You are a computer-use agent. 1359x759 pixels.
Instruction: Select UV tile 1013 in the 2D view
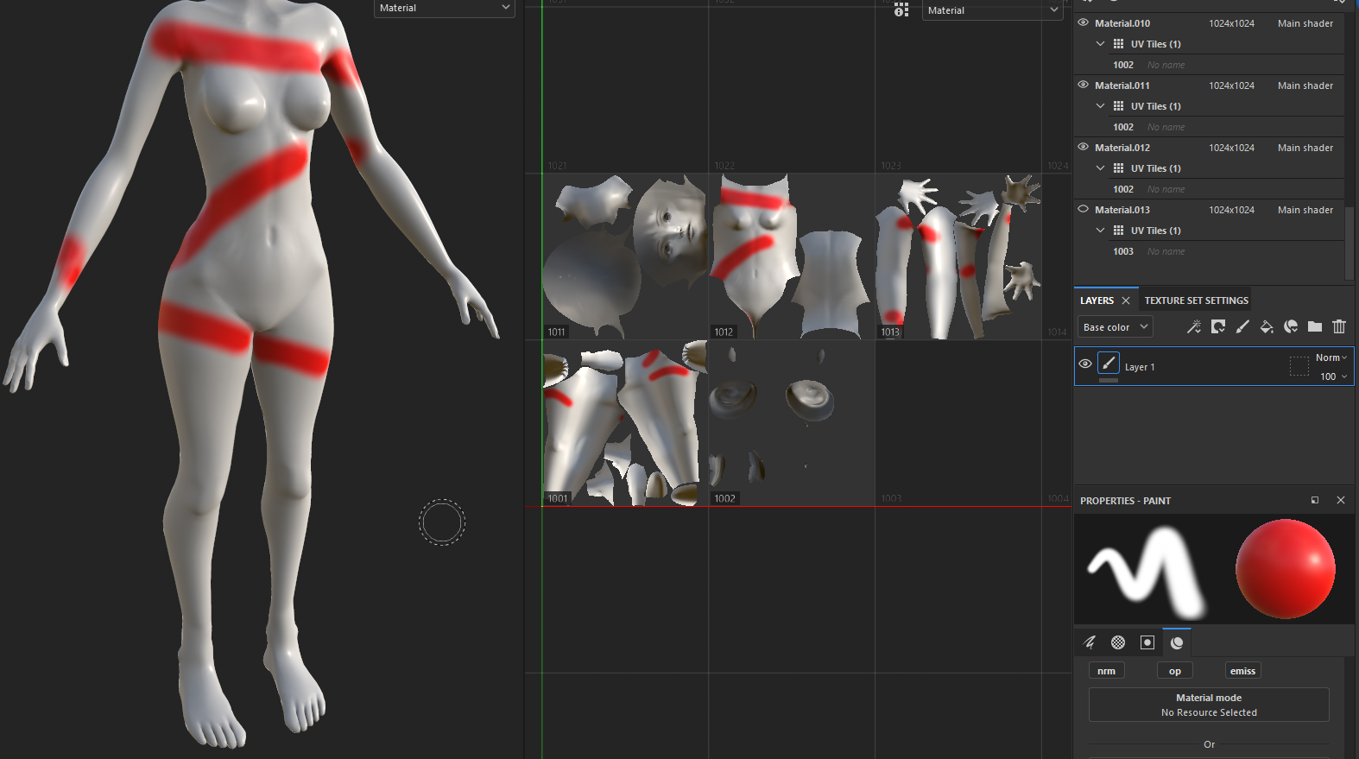[x=958, y=256]
